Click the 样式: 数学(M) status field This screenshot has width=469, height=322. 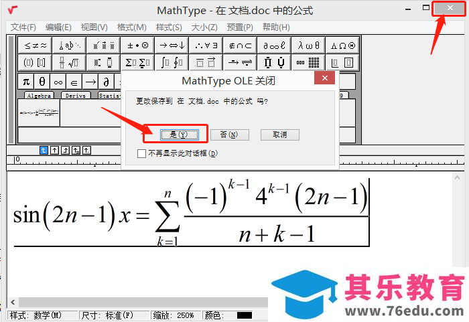(x=43, y=315)
